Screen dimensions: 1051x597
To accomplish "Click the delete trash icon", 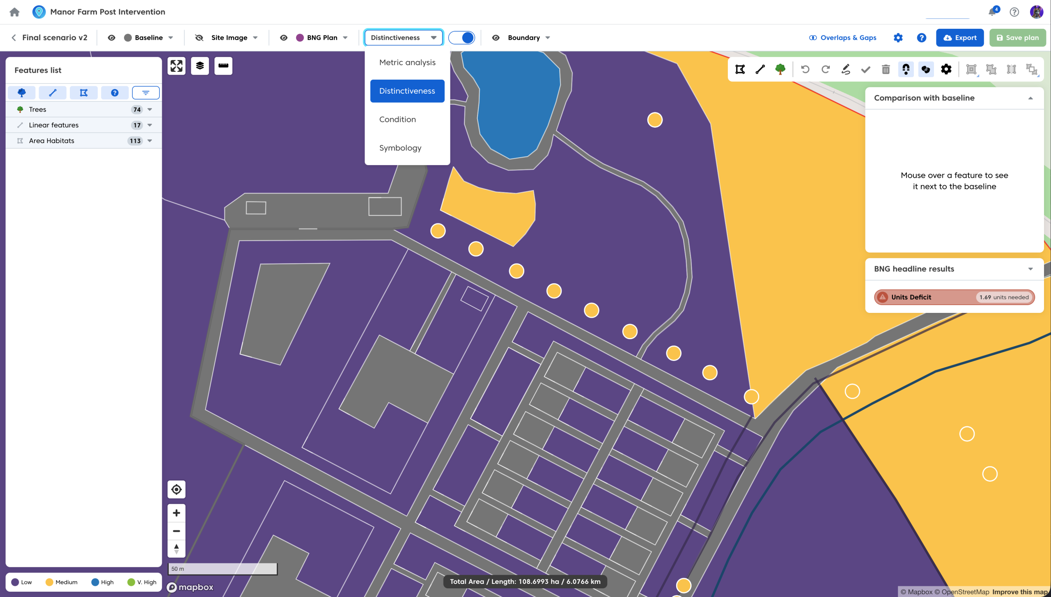I will tap(886, 69).
